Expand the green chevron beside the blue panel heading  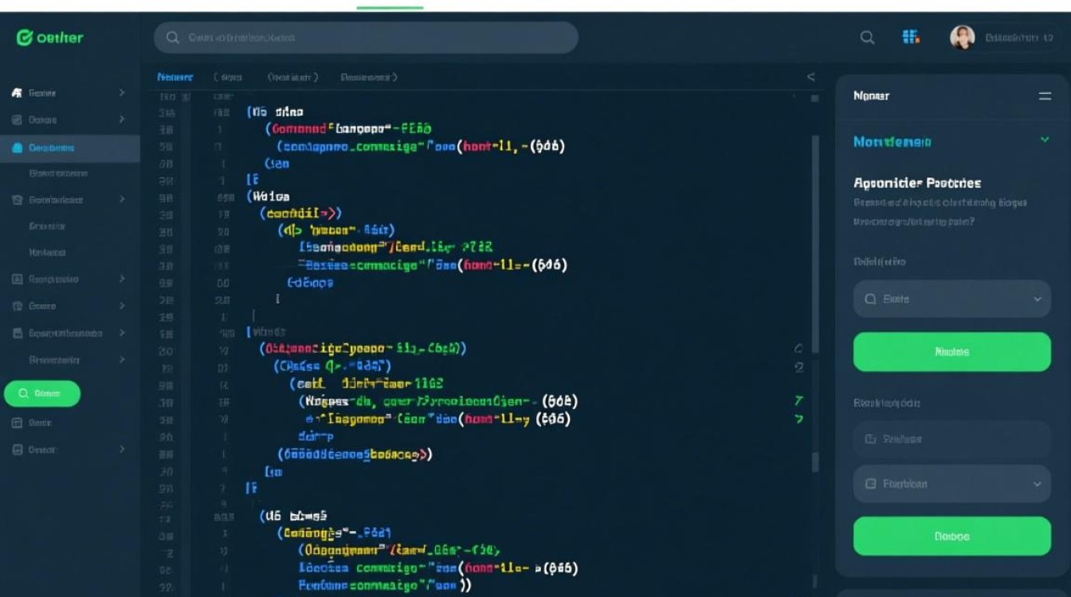[x=1045, y=140]
